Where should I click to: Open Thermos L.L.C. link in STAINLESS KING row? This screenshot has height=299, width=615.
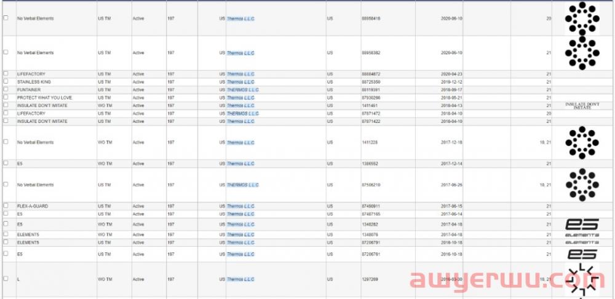240,82
